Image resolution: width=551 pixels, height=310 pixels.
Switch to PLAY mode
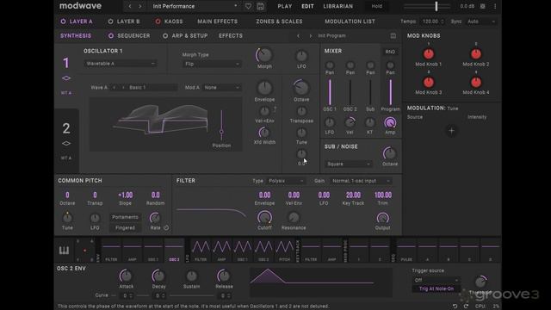click(x=285, y=6)
